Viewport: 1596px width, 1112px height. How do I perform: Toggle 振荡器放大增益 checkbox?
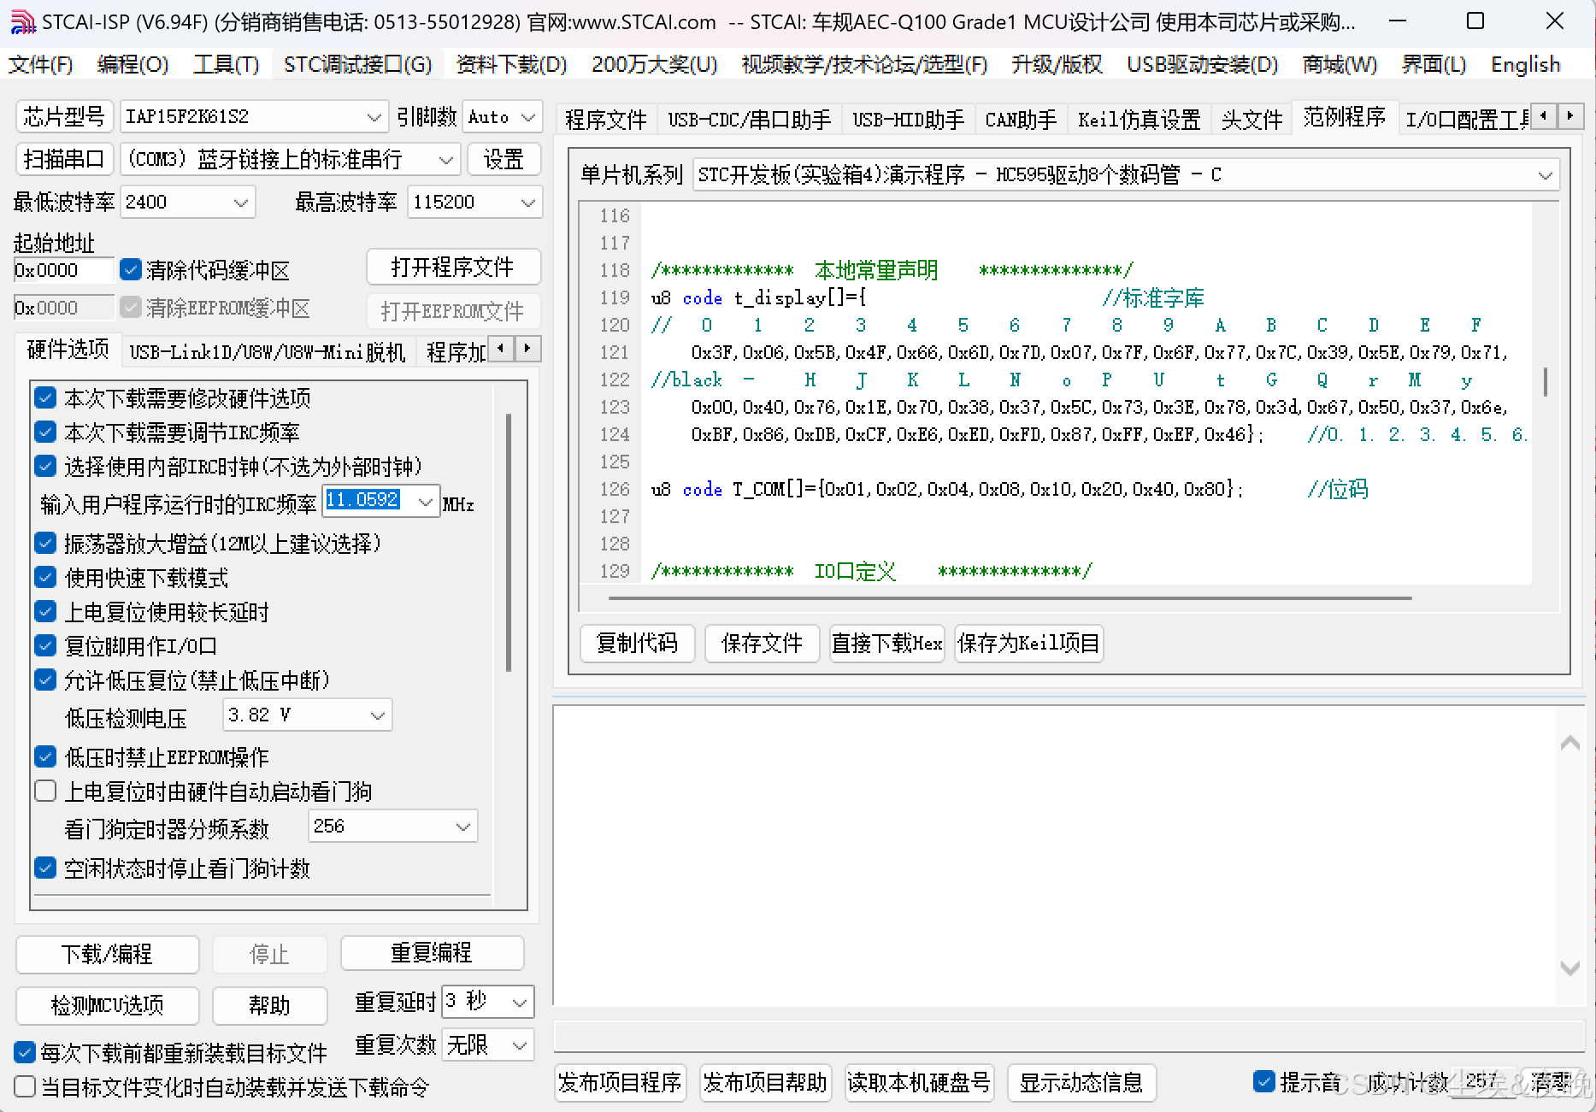point(45,544)
